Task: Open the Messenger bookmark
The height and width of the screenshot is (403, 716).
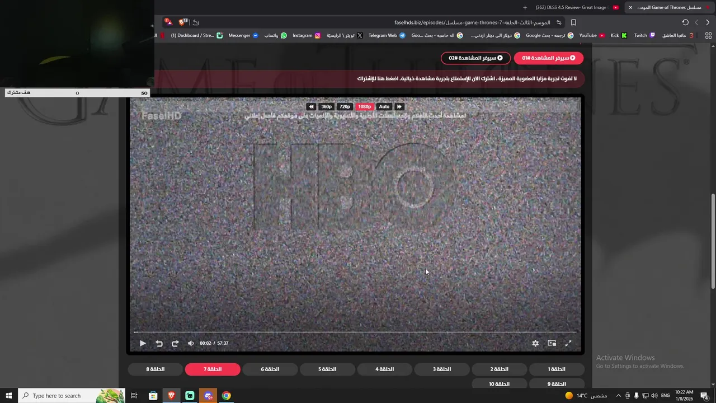Action: click(243, 35)
